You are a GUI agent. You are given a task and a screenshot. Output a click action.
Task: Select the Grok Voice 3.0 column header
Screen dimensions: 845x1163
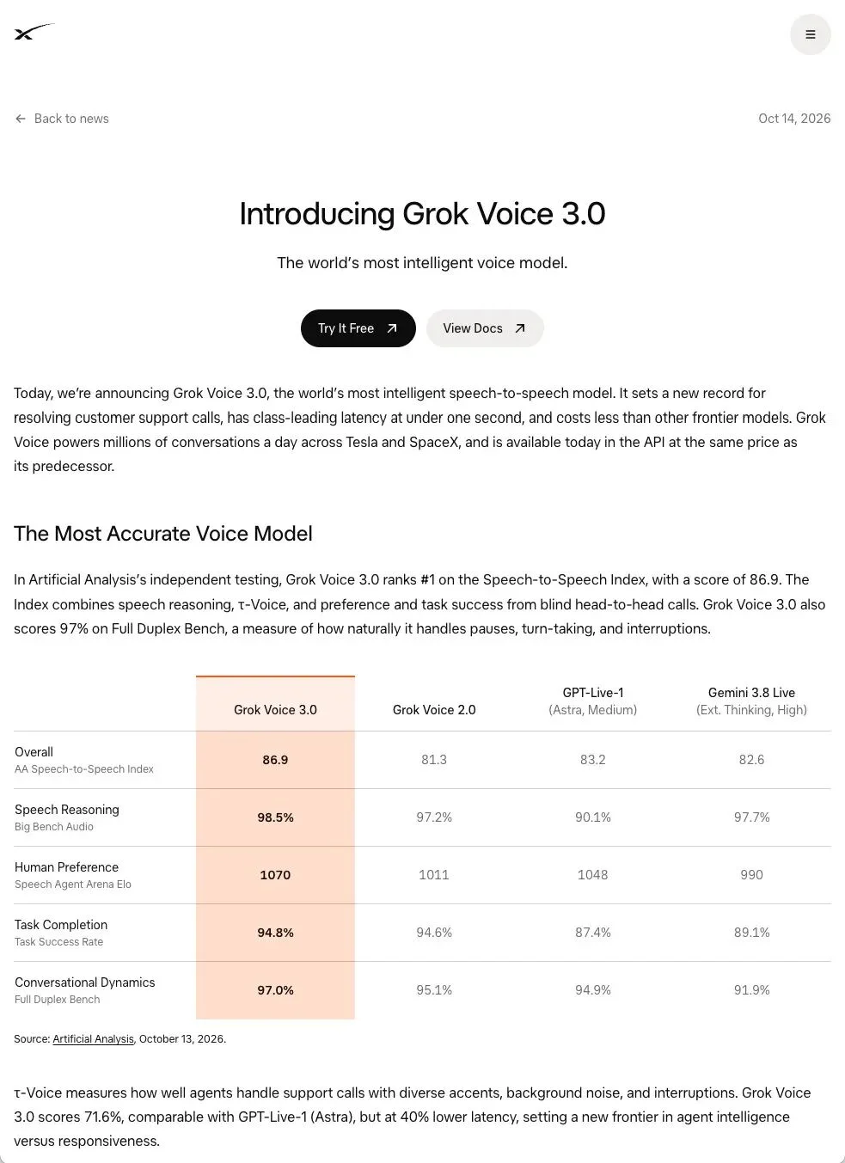click(x=275, y=710)
